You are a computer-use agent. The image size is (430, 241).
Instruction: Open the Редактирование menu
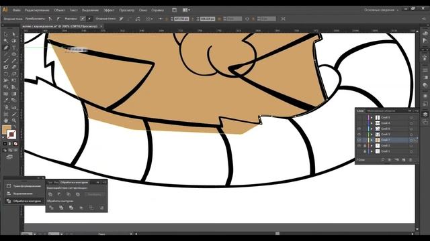(x=37, y=10)
